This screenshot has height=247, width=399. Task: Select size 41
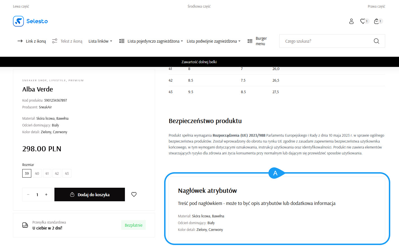click(x=47, y=173)
